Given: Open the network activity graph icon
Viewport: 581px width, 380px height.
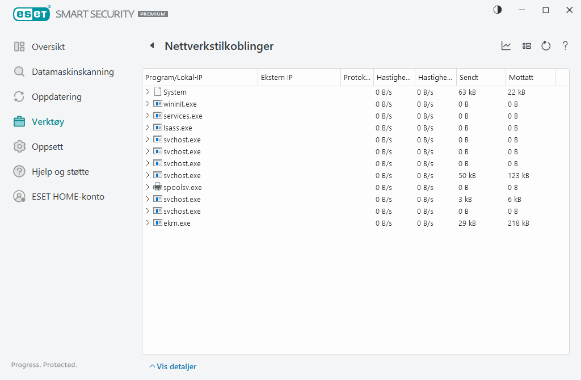Looking at the screenshot, I should click(x=506, y=46).
